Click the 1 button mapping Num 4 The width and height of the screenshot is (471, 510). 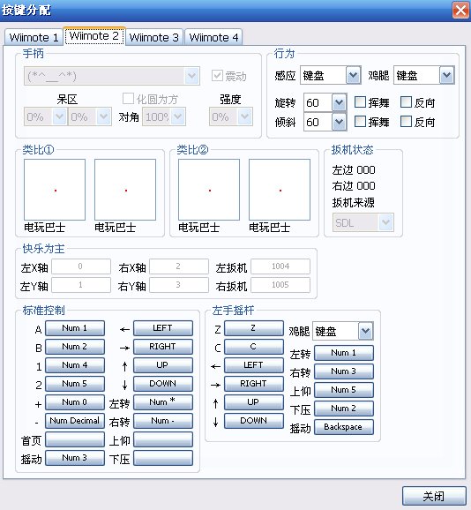[x=75, y=365]
